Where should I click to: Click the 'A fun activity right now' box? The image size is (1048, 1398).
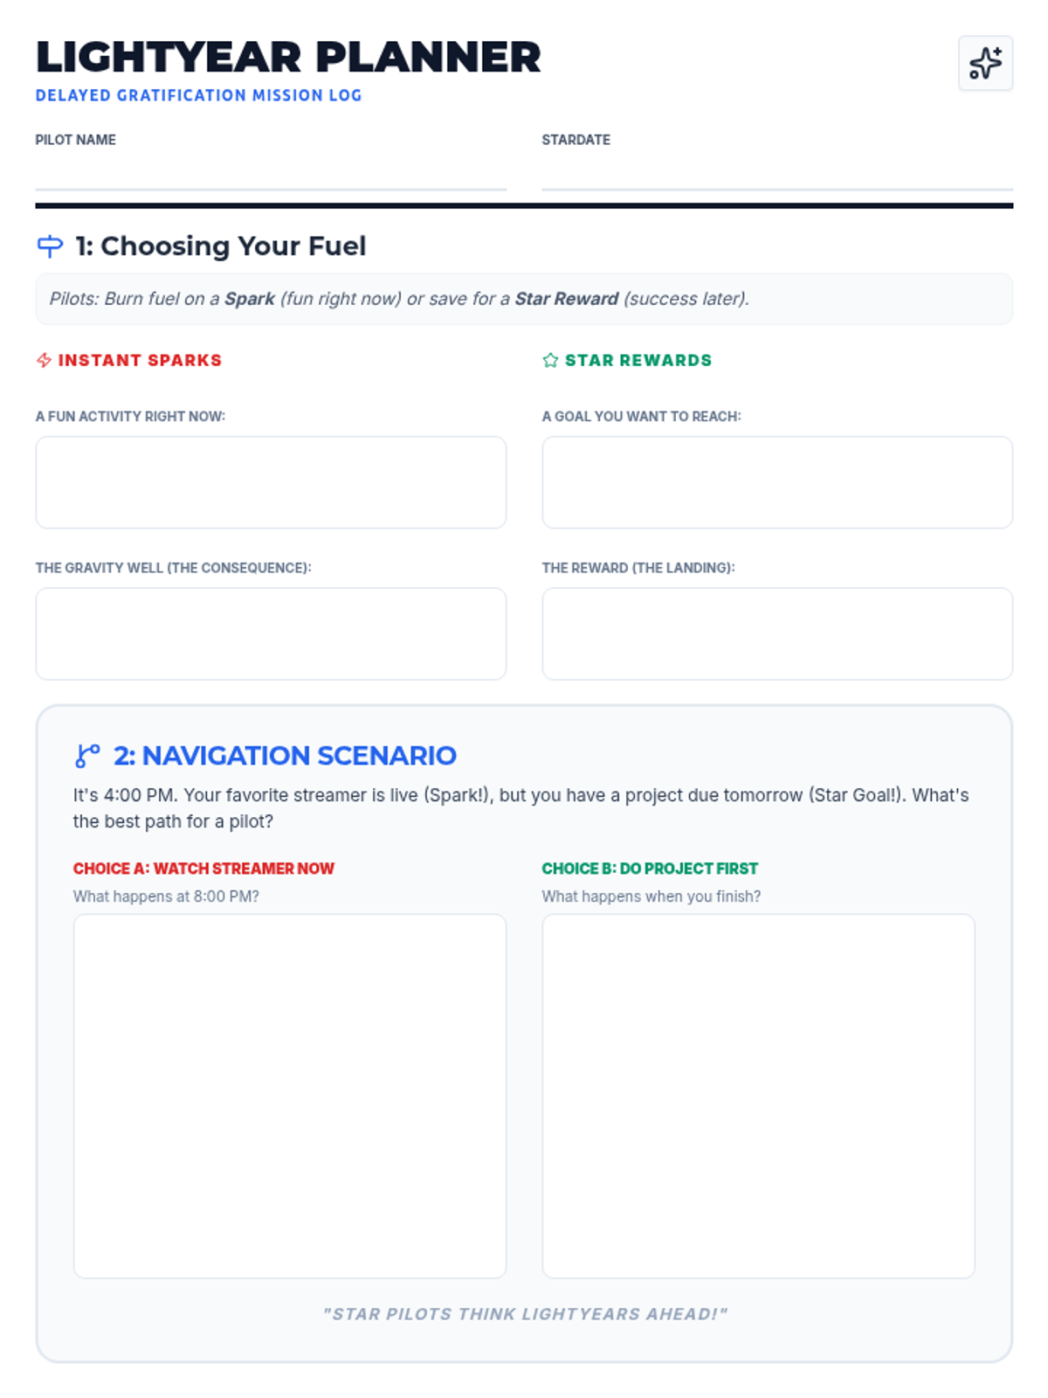click(x=271, y=482)
